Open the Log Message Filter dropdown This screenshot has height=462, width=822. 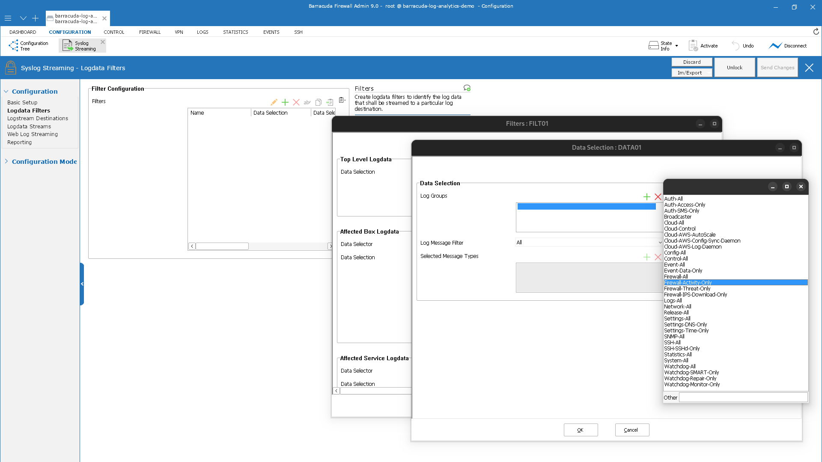point(589,243)
